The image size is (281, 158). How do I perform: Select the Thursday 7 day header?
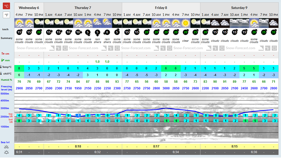pyautogui.click(x=83, y=8)
